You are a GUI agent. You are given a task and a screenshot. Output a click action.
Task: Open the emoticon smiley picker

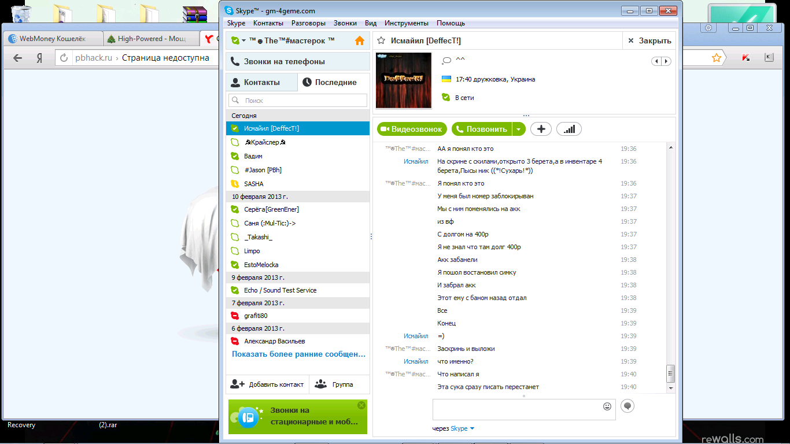(607, 406)
